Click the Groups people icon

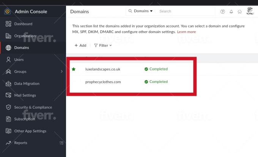click(x=8, y=71)
